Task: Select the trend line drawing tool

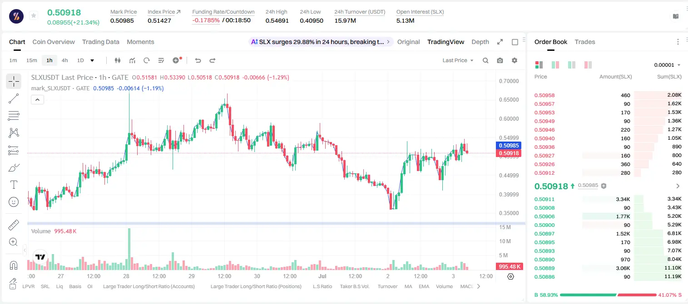Action: (x=14, y=98)
